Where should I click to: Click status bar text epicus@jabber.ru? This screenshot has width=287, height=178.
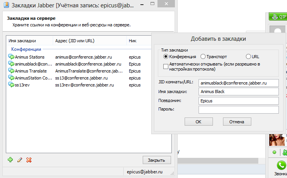(145, 172)
